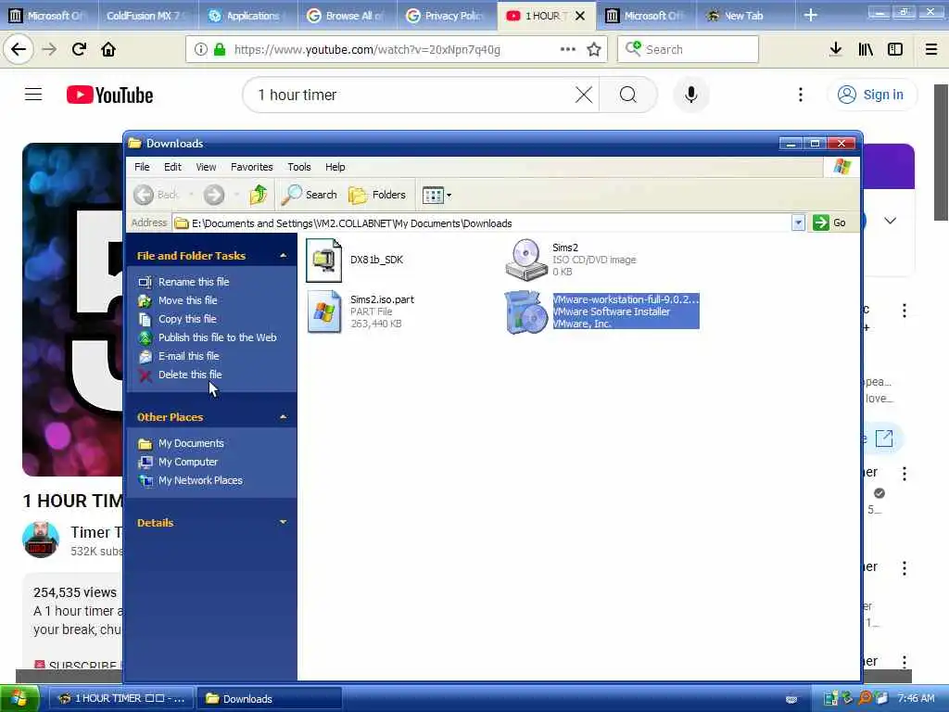Toggle the Folders pane button
Image resolution: width=949 pixels, height=712 pixels.
(377, 195)
